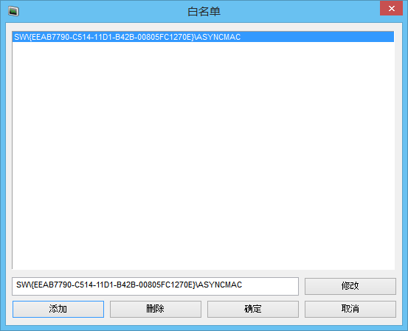Click the highlighted blue row in the list

coord(203,37)
